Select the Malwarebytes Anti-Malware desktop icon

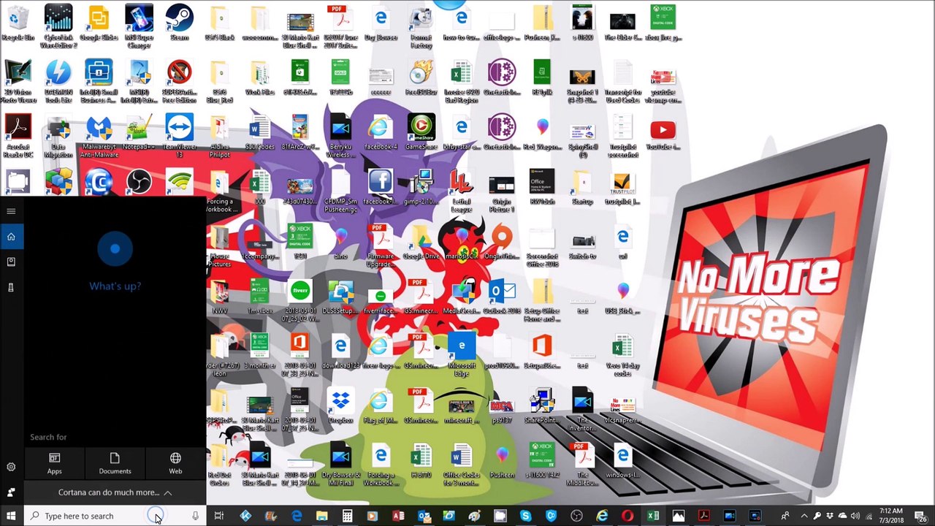coord(99,137)
